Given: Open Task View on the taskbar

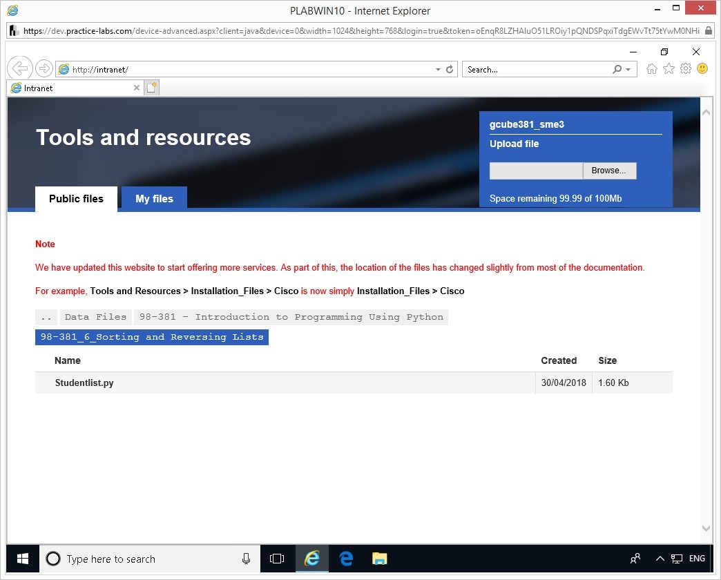Looking at the screenshot, I should coord(277,559).
